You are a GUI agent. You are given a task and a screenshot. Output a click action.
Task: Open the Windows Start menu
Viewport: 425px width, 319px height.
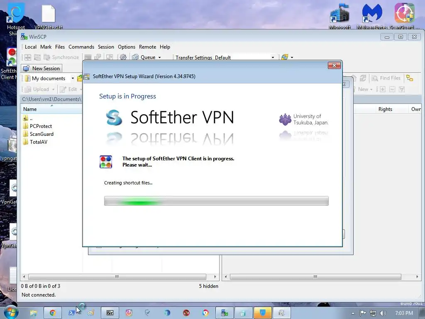coord(11,312)
